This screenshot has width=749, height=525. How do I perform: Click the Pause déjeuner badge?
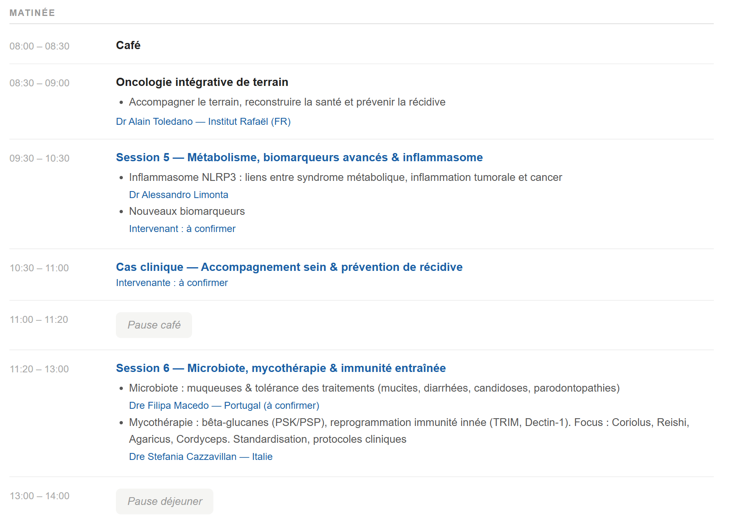point(165,502)
